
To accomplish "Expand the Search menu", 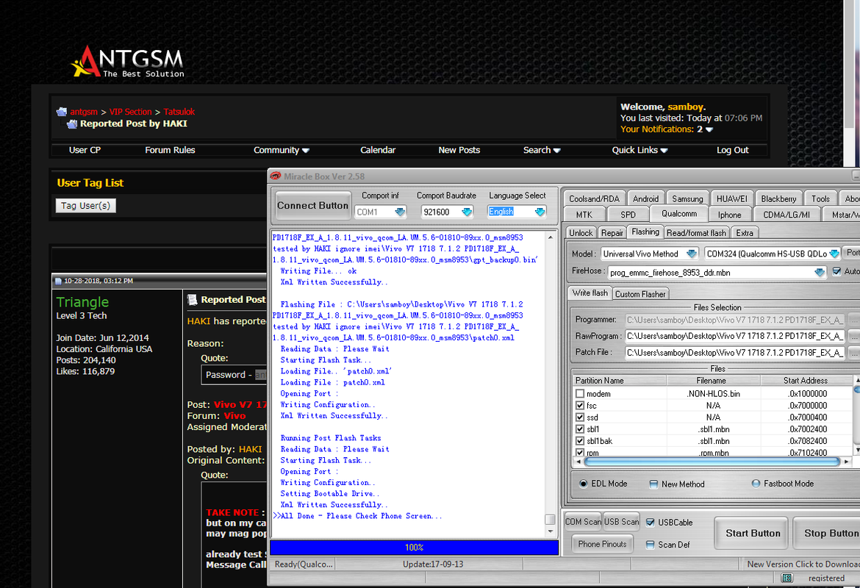I will (542, 150).
